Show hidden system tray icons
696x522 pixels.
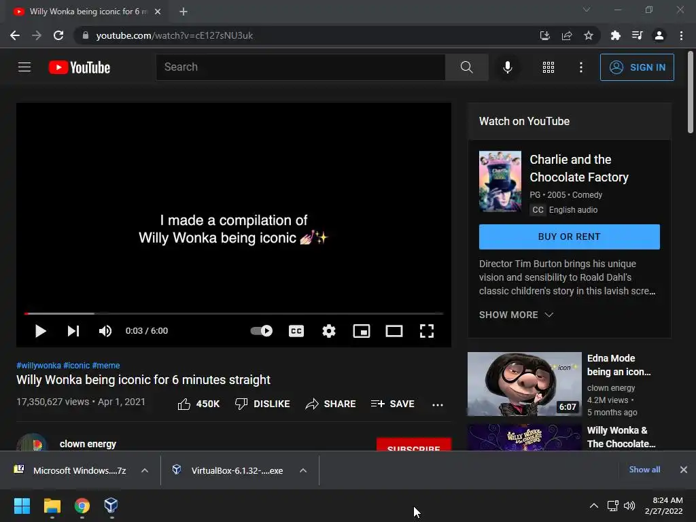tap(594, 506)
